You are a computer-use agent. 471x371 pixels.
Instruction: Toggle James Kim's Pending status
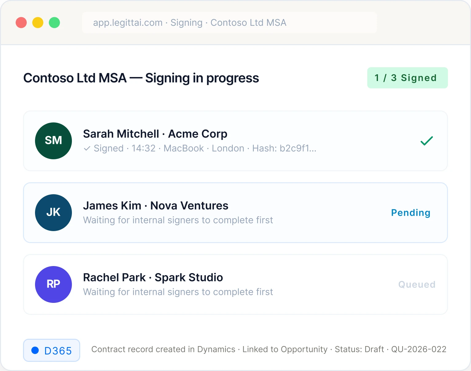[410, 212]
